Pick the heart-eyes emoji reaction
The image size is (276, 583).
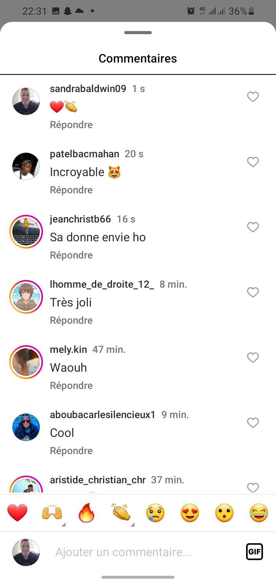[x=190, y=513]
